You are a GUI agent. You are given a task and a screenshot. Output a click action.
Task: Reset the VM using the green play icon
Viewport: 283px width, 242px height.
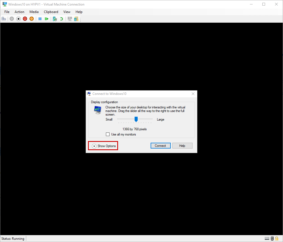(x=47, y=19)
